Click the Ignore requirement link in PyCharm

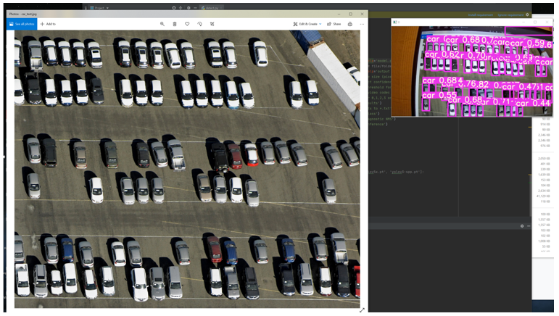tap(510, 15)
